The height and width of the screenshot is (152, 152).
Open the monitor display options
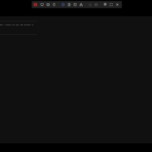point(42,5)
